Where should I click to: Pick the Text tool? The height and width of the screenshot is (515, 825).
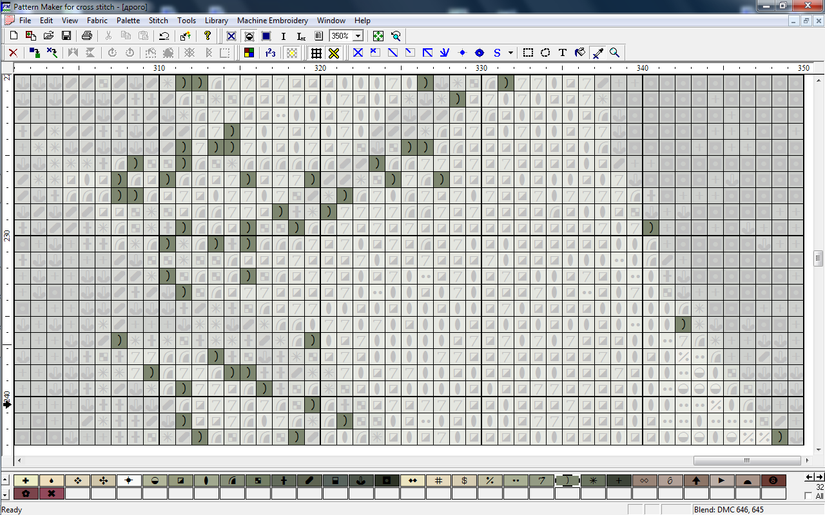(563, 53)
